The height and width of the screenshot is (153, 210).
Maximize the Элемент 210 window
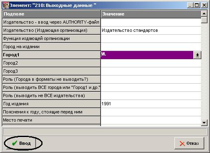click(197, 5)
